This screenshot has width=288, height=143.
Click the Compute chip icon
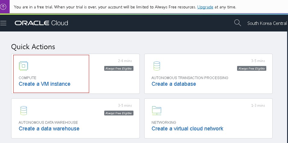tap(23, 66)
